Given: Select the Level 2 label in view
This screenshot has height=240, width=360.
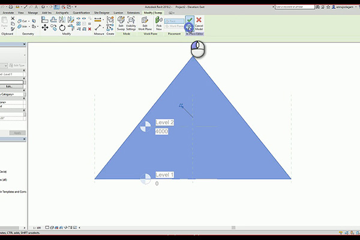Looking at the screenshot, I should pyautogui.click(x=164, y=122).
